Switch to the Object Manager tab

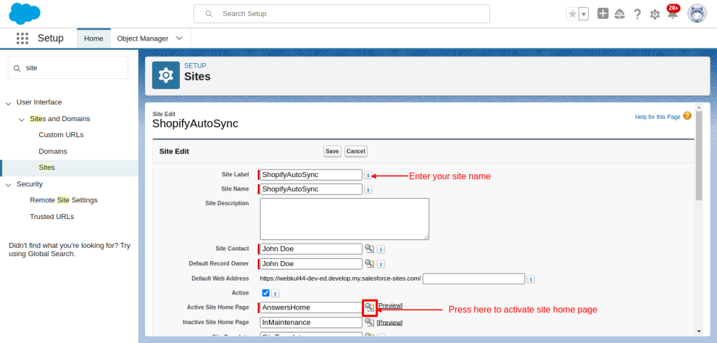143,38
